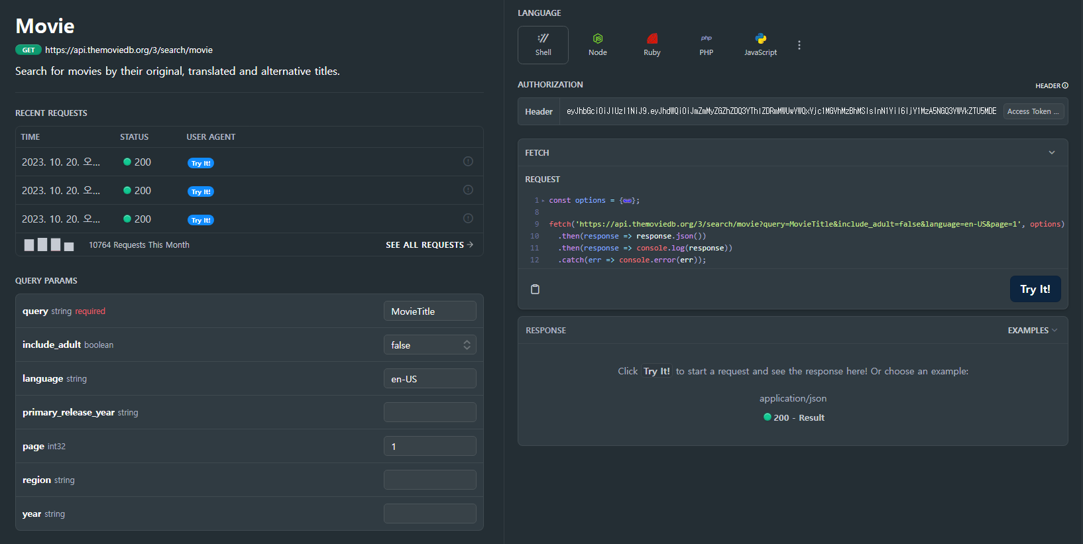
Task: Click the GET method badge
Action: (28, 50)
